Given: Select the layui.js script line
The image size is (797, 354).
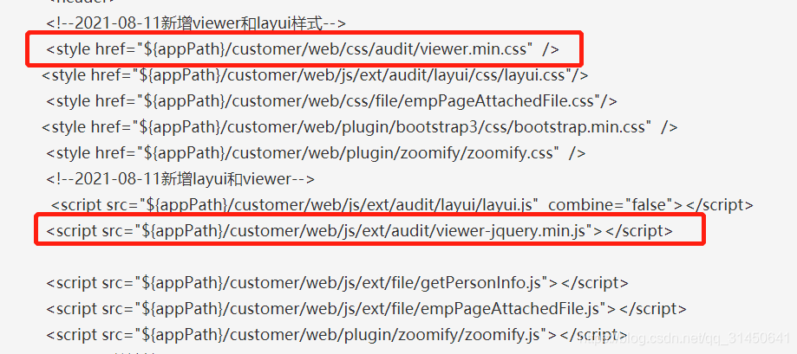Looking at the screenshot, I should coord(402,205).
